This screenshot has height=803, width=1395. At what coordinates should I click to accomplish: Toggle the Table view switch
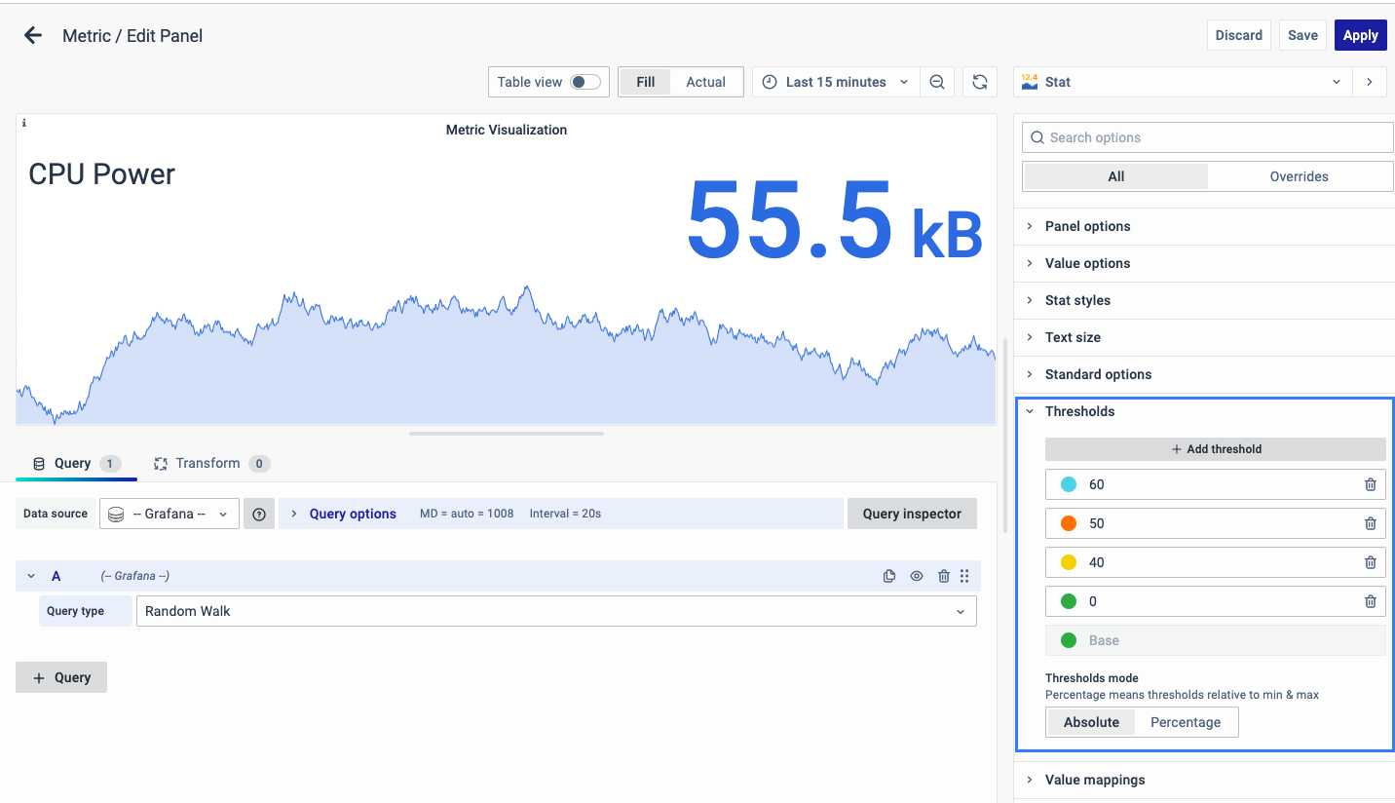(x=584, y=82)
